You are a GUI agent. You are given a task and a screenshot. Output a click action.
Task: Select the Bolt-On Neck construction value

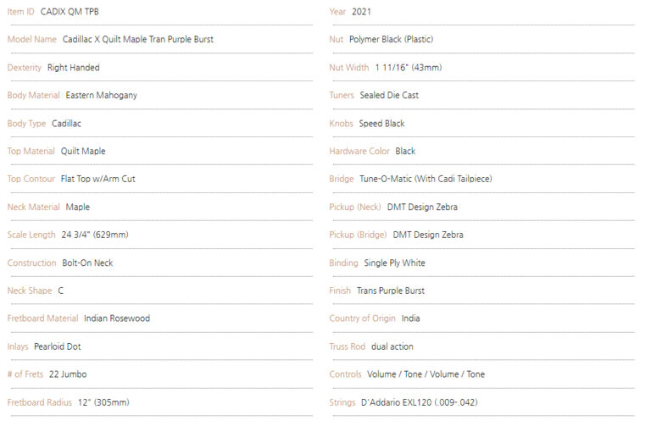pyautogui.click(x=87, y=263)
